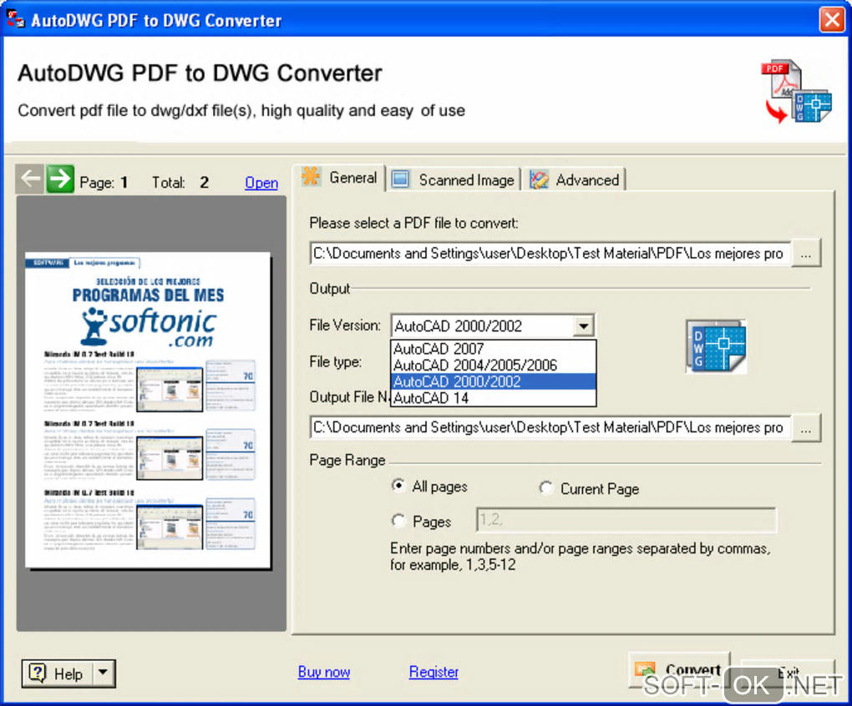The image size is (852, 706).
Task: Open the General tab
Action: pyautogui.click(x=340, y=178)
